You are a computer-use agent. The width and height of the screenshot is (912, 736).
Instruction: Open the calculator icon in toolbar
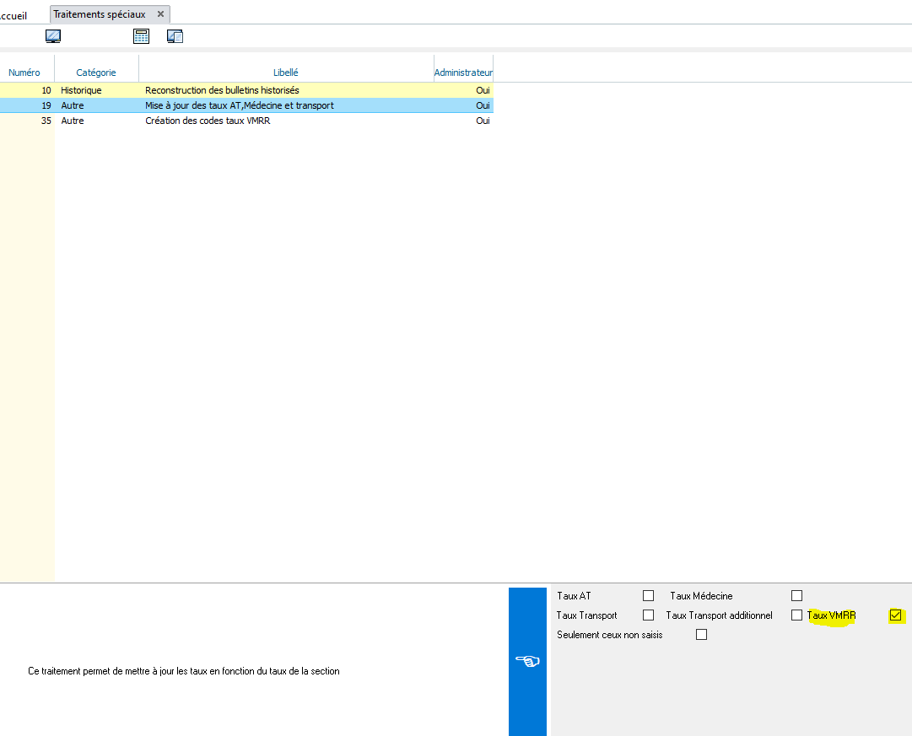(141, 36)
